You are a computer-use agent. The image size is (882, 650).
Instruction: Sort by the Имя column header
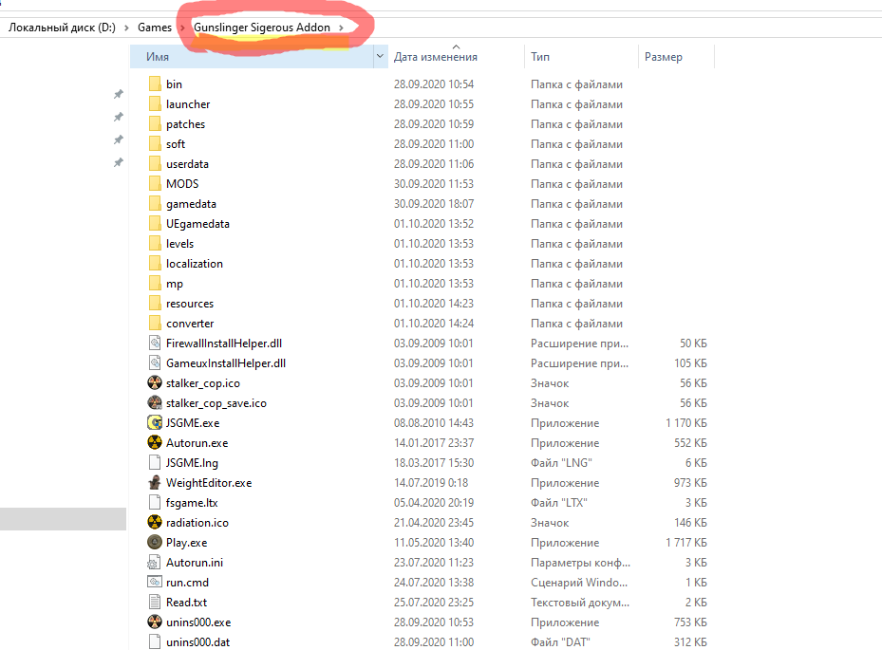click(252, 57)
